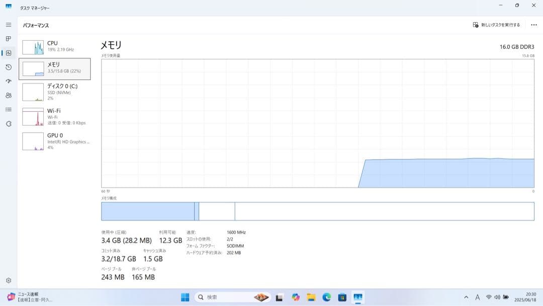Open the Users view in Task Manager
This screenshot has width=543, height=306.
[x=8, y=95]
